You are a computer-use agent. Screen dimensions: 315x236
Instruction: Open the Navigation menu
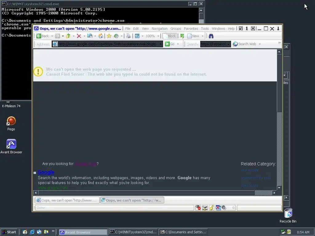tap(160, 29)
